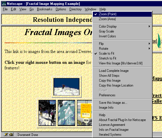Choose Load Complete Image
The image size is (162, 138).
122,71
